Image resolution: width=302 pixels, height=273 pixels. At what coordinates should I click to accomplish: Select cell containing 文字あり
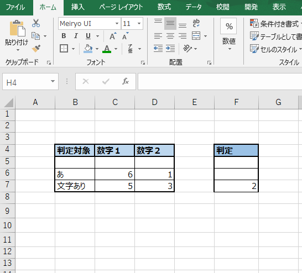(x=75, y=186)
